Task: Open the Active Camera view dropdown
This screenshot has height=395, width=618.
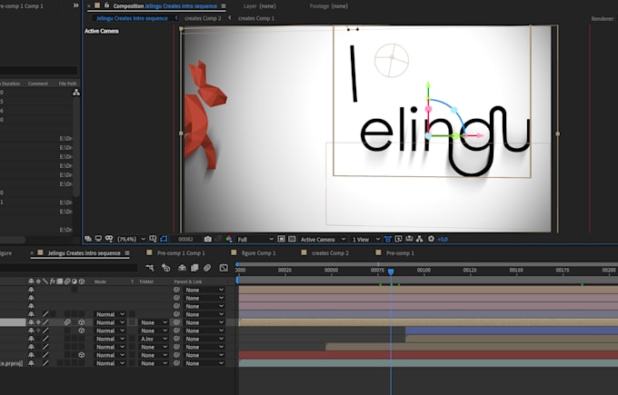Action: [323, 239]
